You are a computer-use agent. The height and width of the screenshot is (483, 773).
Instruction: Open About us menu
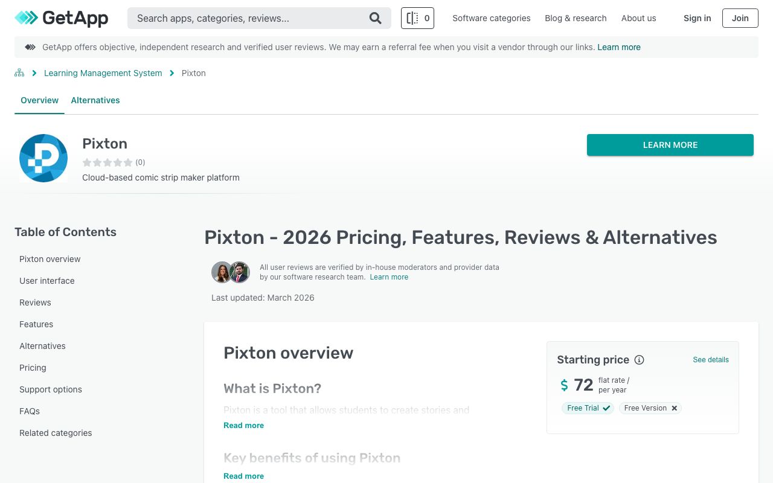point(638,18)
